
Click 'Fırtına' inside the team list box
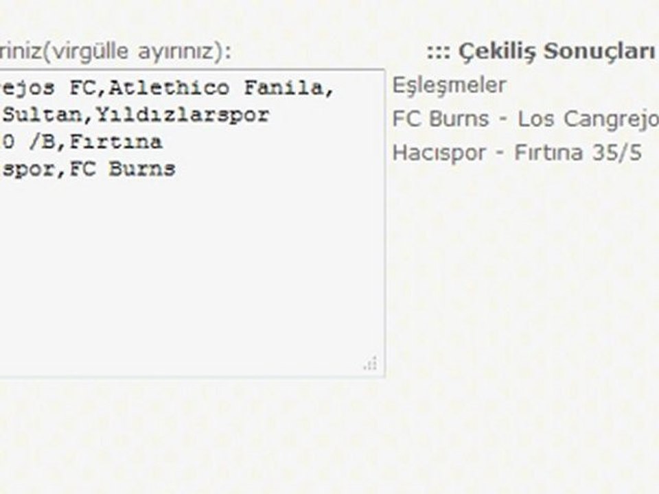pyautogui.click(x=115, y=142)
